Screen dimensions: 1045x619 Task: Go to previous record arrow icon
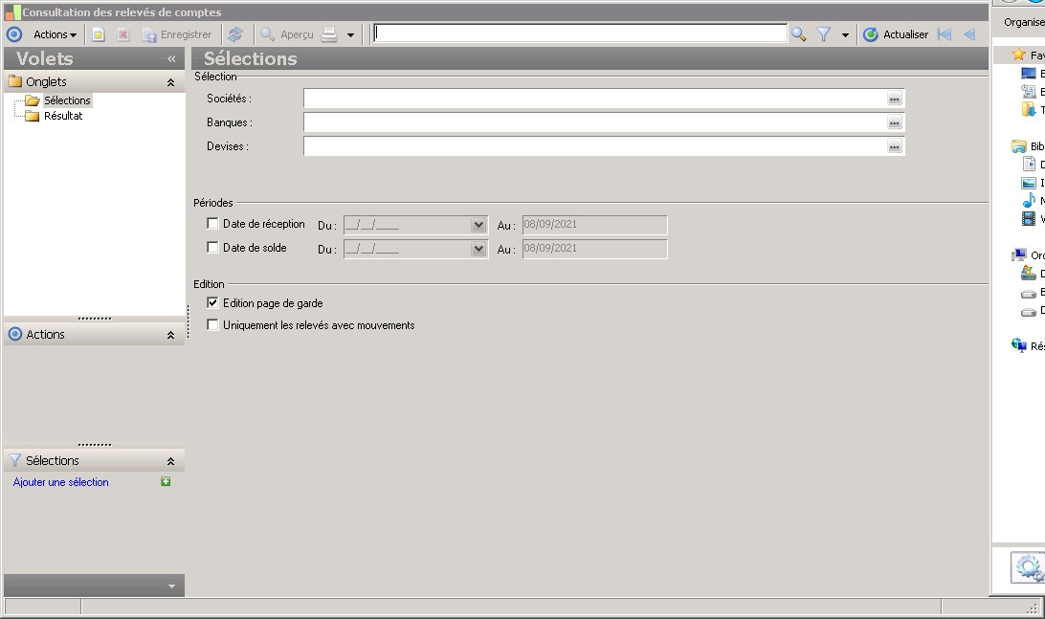pos(969,34)
